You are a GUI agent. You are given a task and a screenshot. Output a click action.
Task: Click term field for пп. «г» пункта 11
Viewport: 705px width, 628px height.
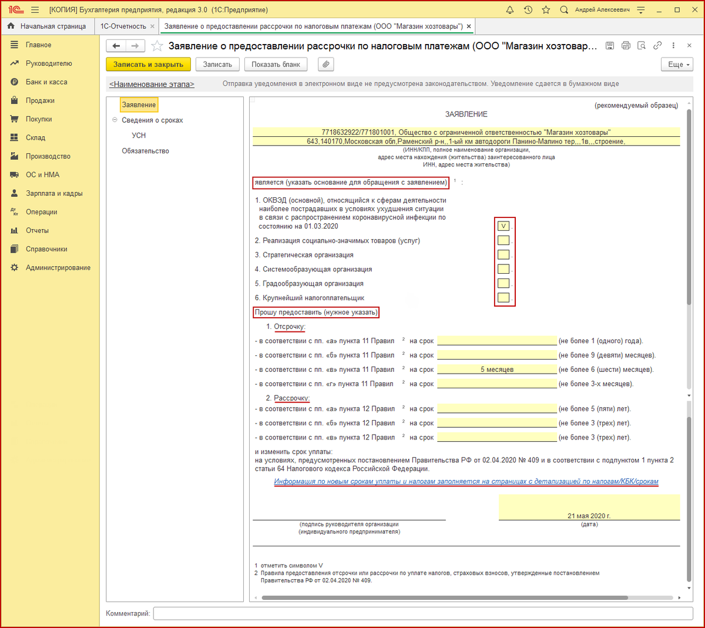click(497, 384)
